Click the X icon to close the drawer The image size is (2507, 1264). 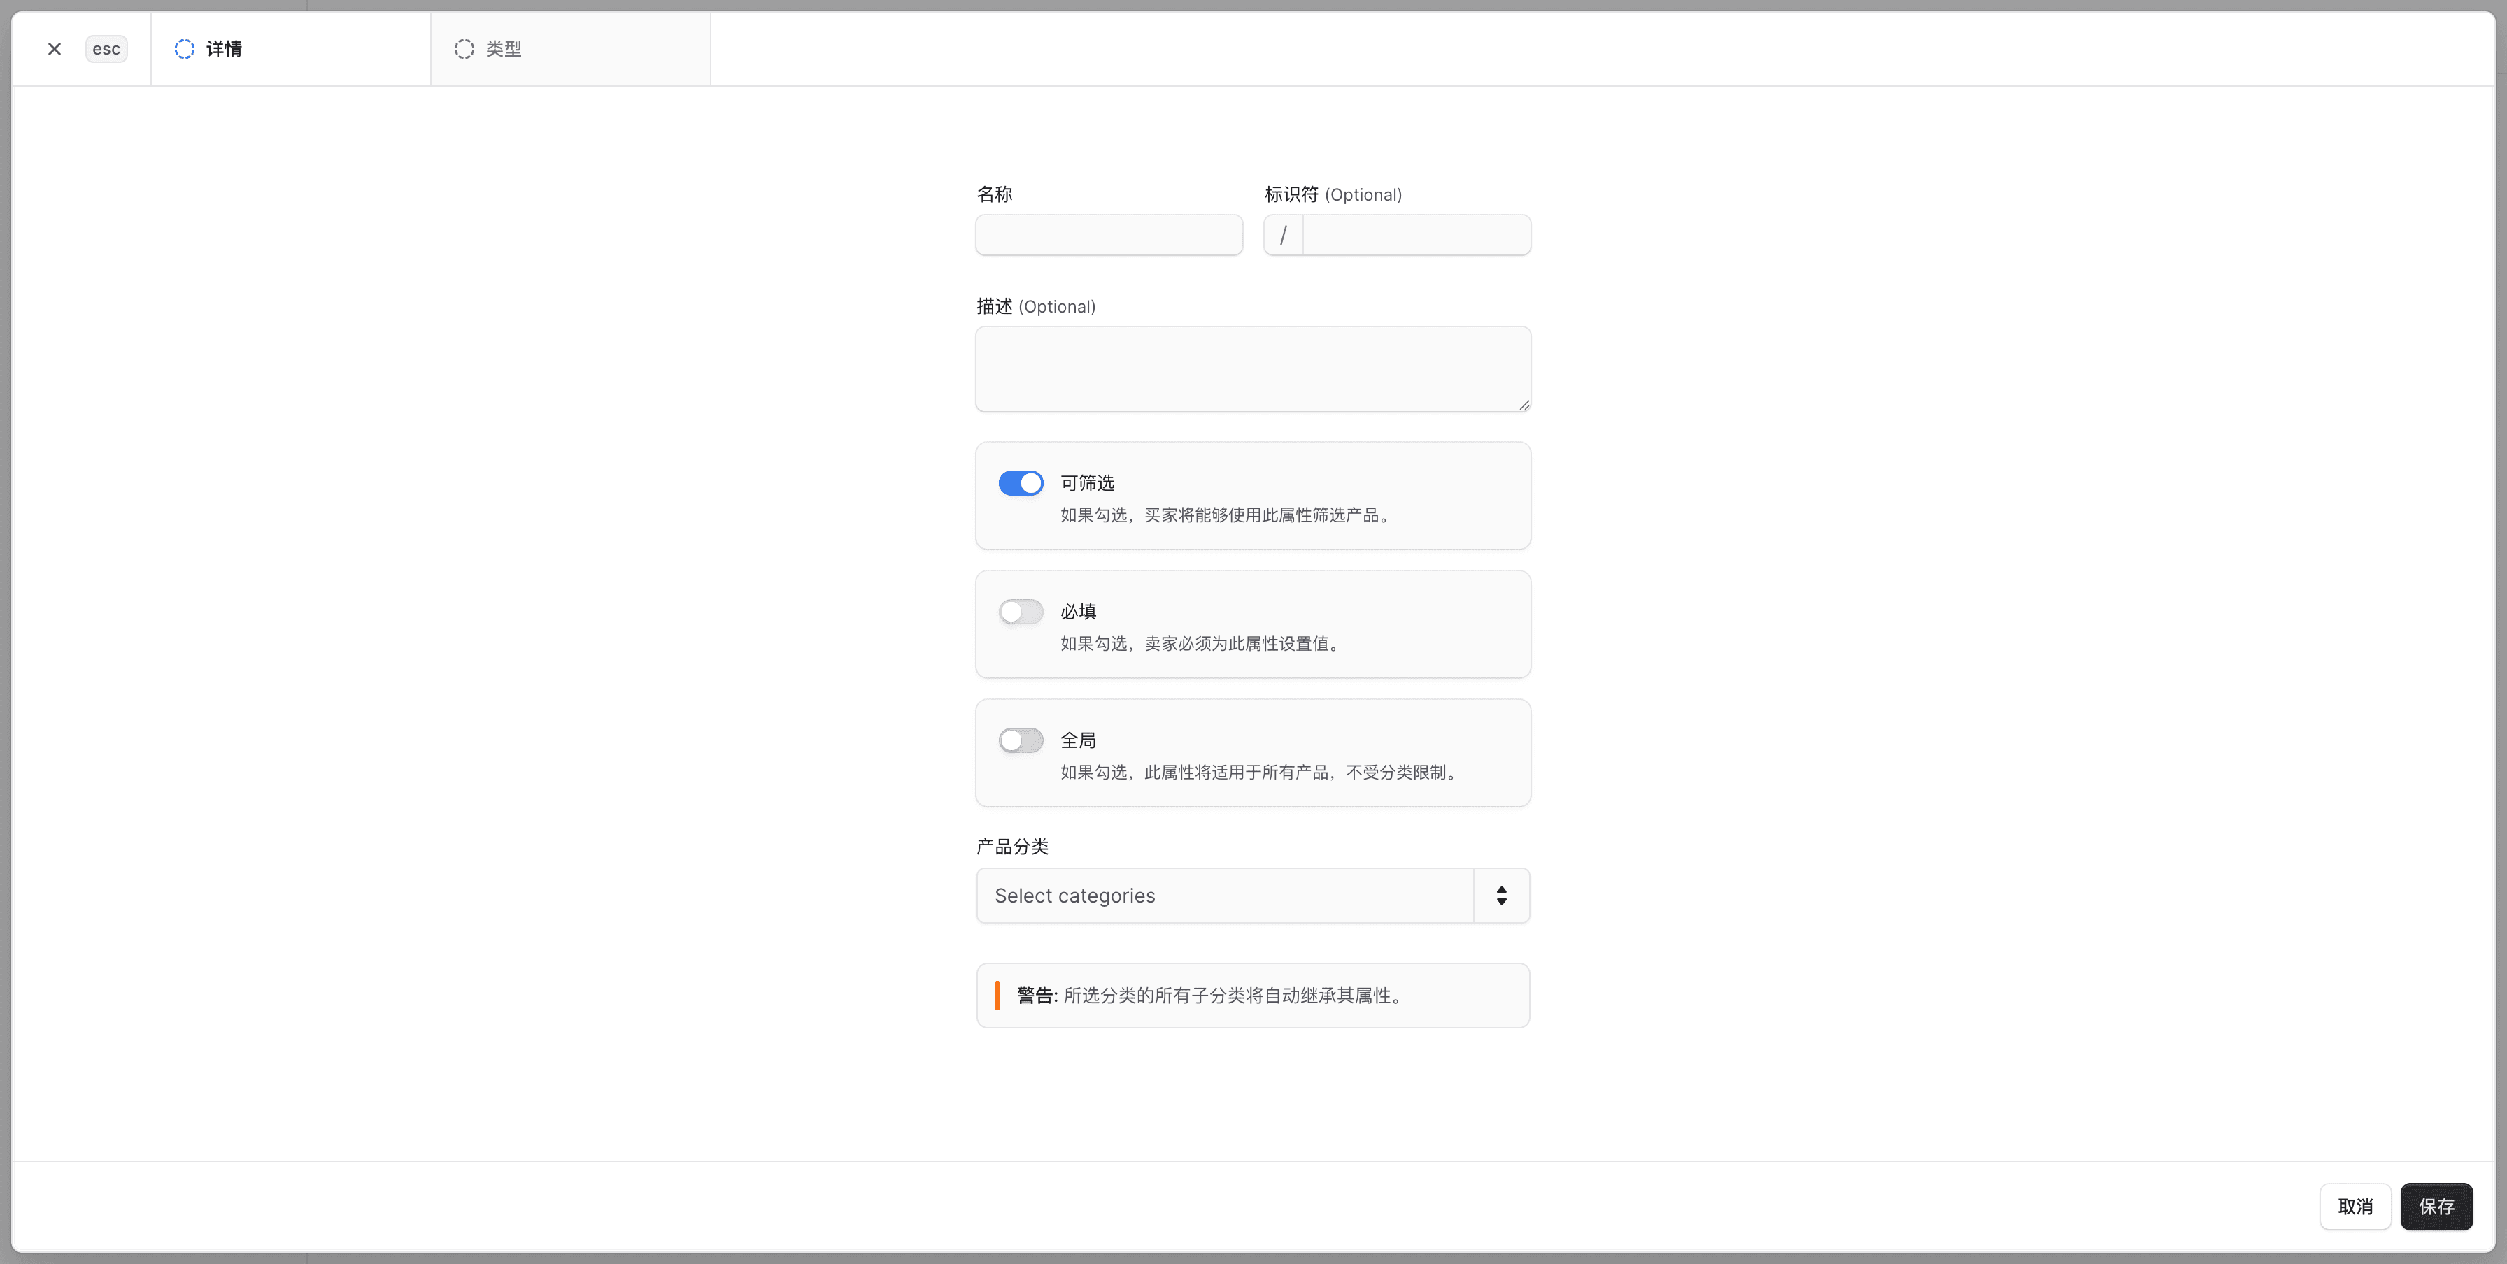coord(54,49)
